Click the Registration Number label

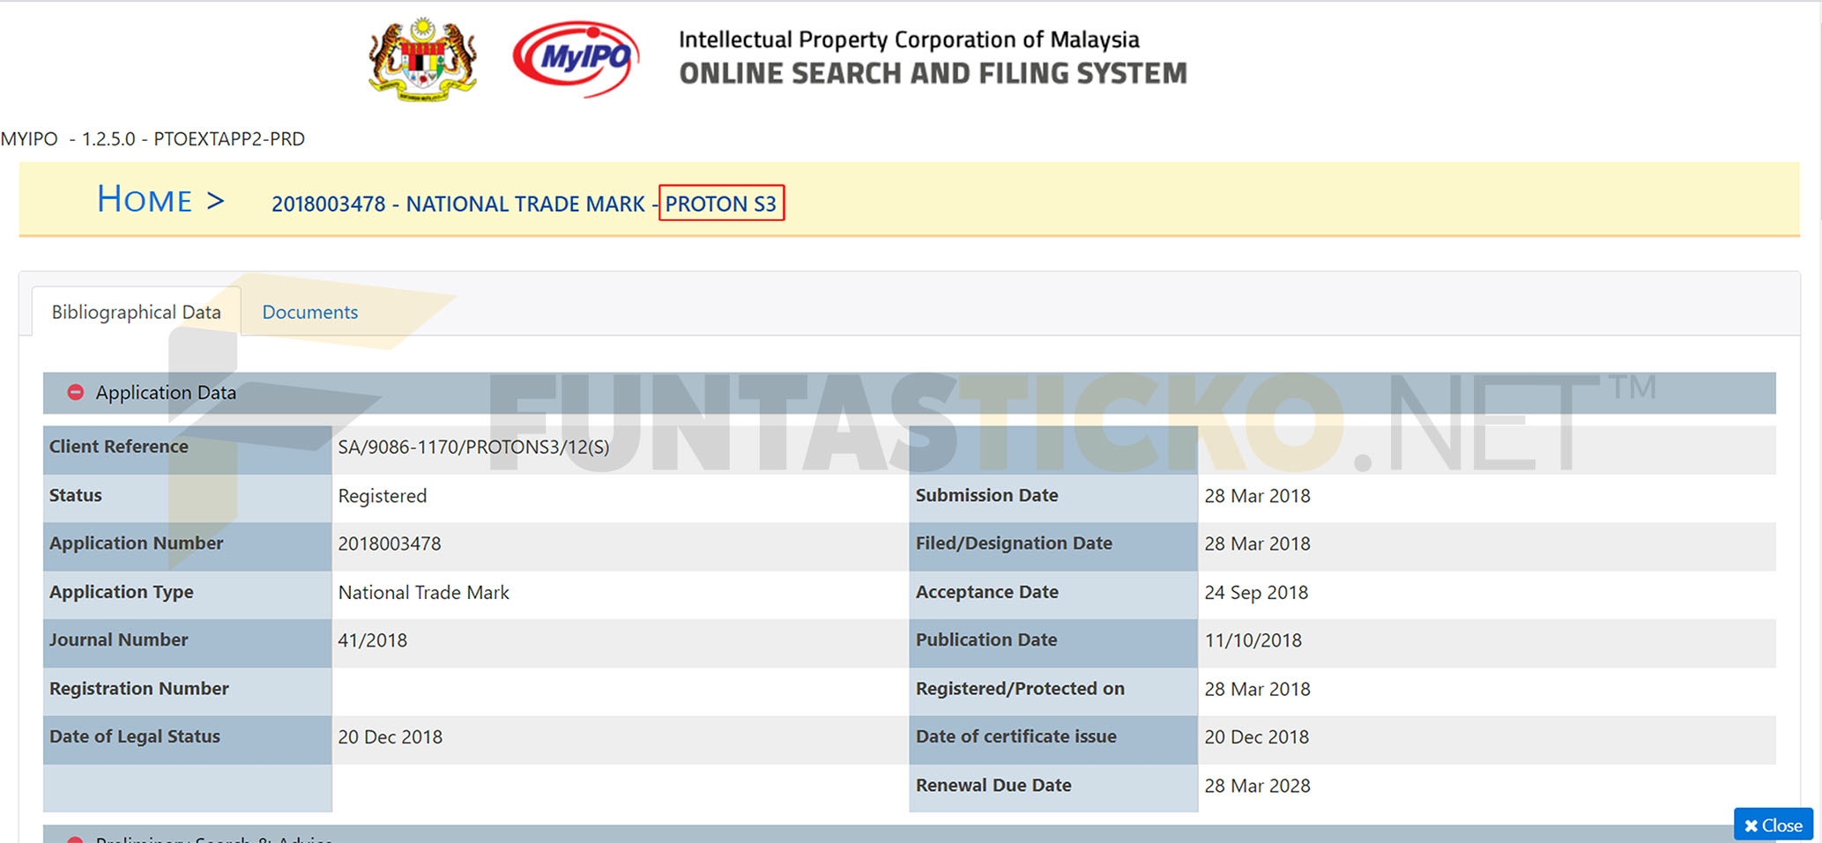[139, 689]
